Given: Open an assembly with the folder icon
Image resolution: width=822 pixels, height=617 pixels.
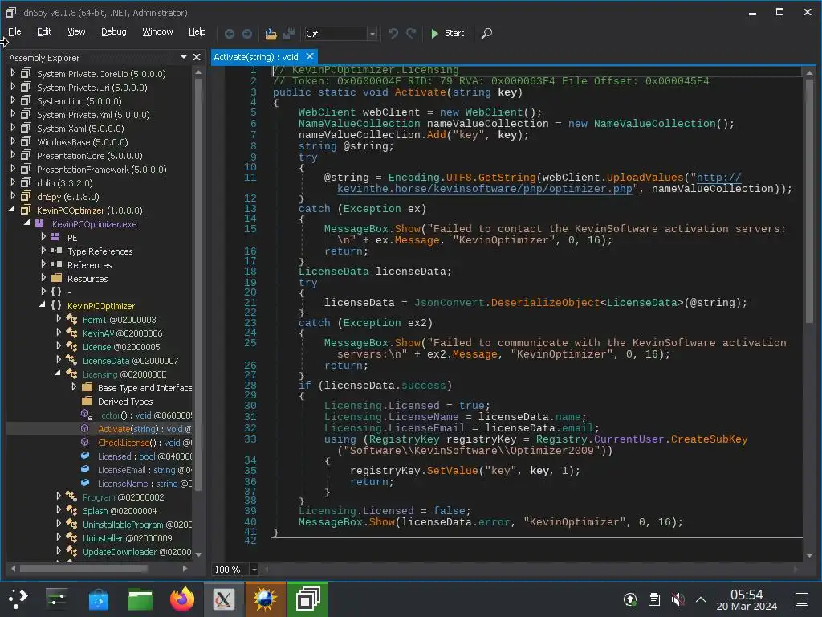Looking at the screenshot, I should coord(271,34).
